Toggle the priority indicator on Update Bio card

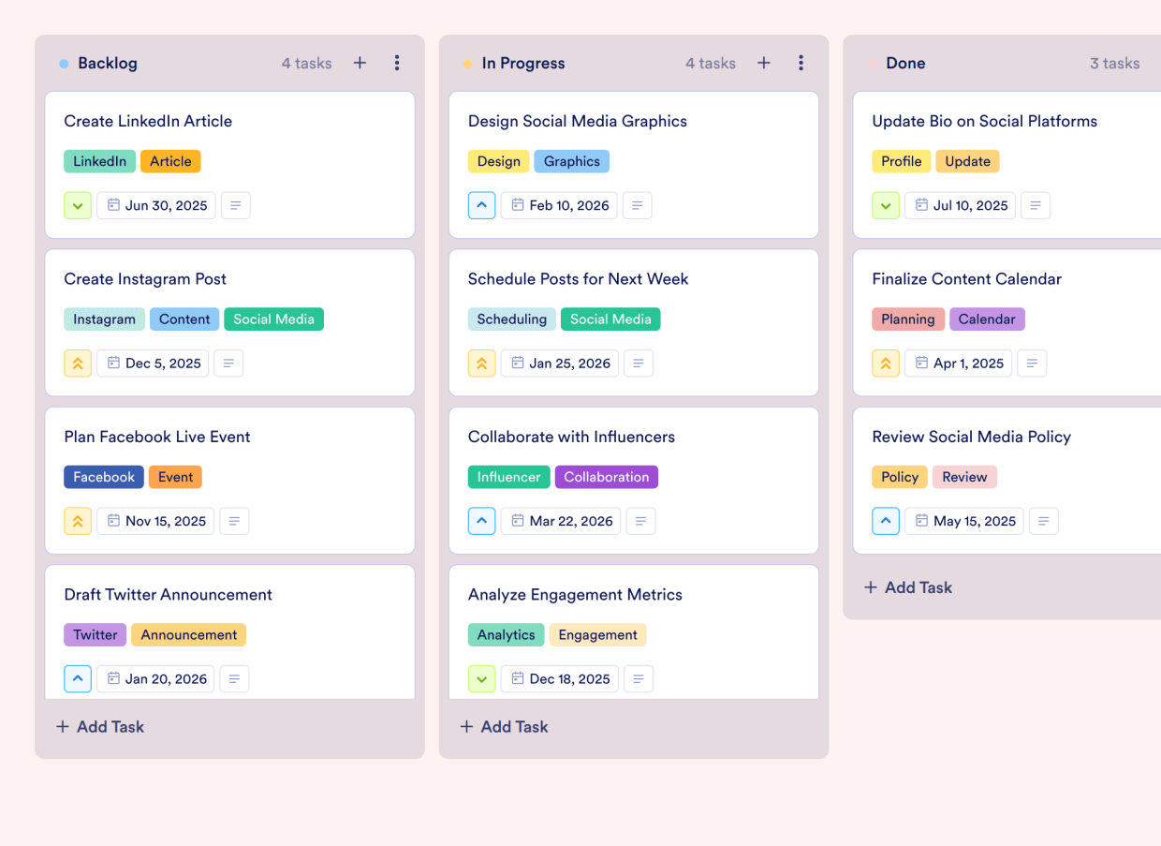tap(886, 205)
